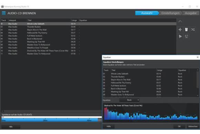Select main list row 'Maiden Goes To Bollywood'
Viewport: 200px width, 134px height.
point(89,45)
